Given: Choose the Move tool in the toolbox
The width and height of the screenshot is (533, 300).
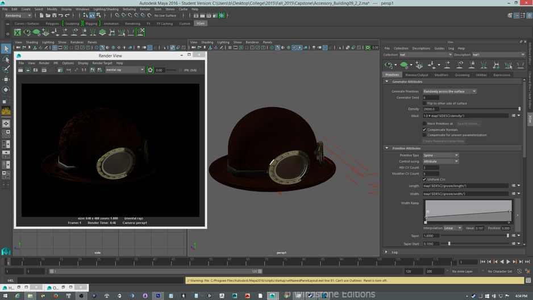Looking at the screenshot, I should pyautogui.click(x=6, y=80).
